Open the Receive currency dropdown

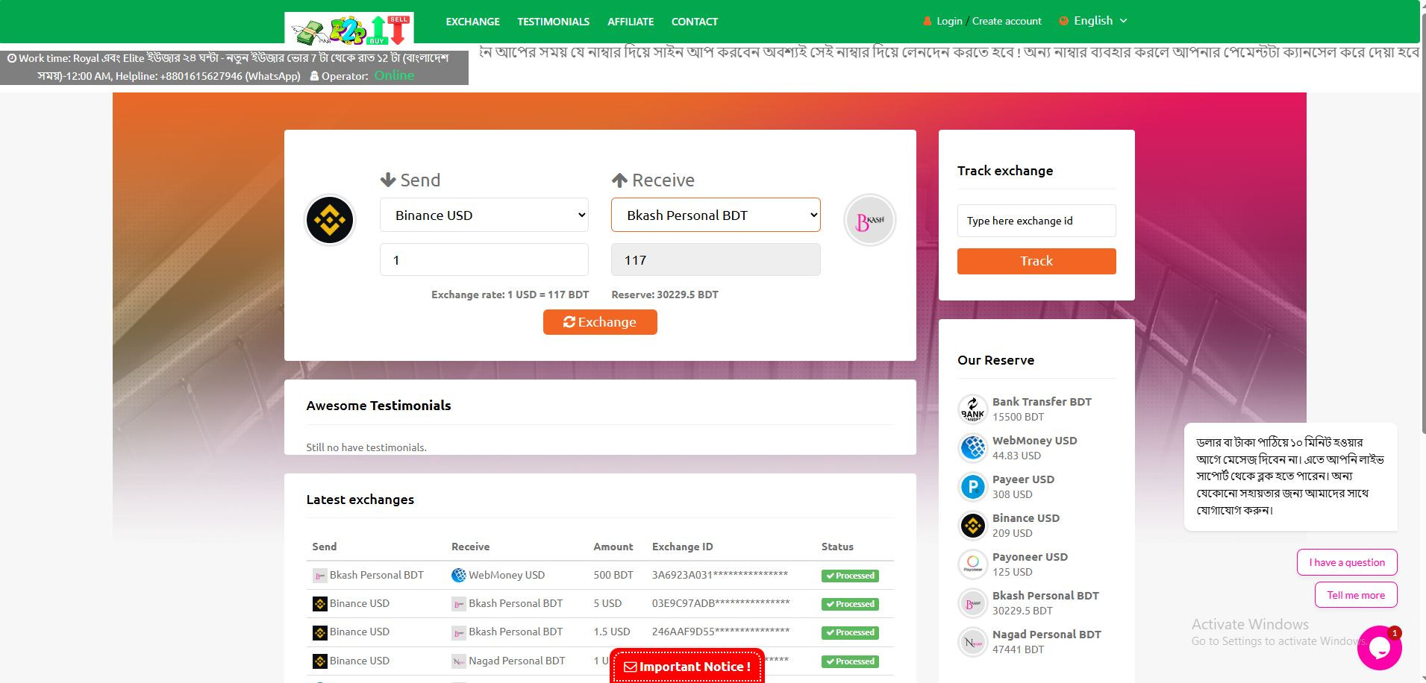coord(715,215)
